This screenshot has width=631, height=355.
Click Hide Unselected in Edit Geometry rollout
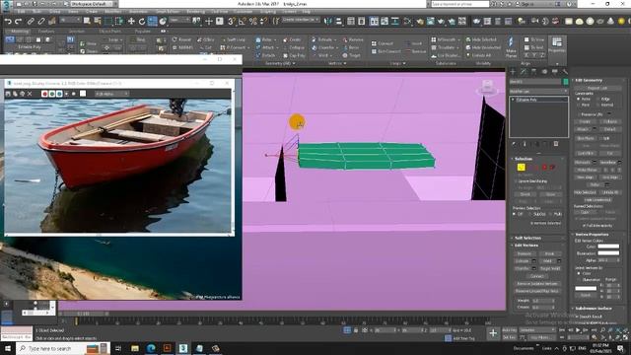tap(597, 199)
